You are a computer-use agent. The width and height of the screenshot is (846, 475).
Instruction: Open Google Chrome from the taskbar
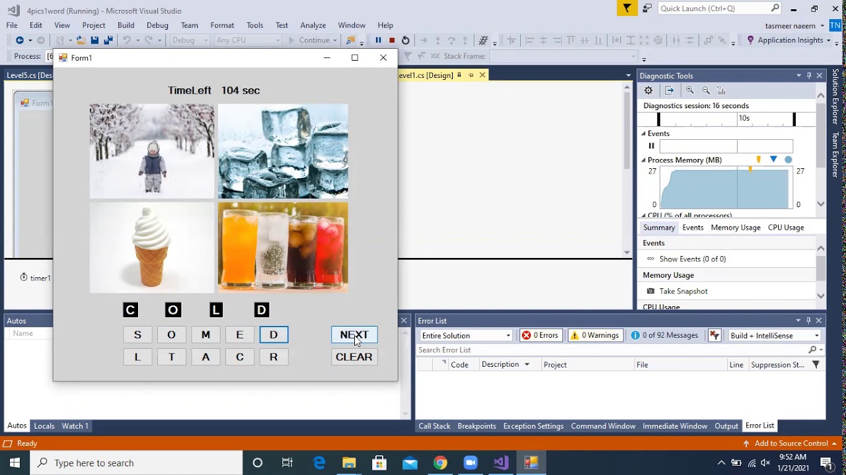[440, 462]
